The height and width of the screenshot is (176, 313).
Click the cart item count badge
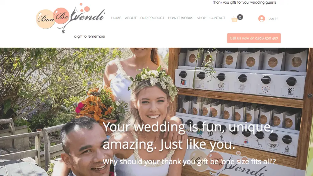point(240,17)
